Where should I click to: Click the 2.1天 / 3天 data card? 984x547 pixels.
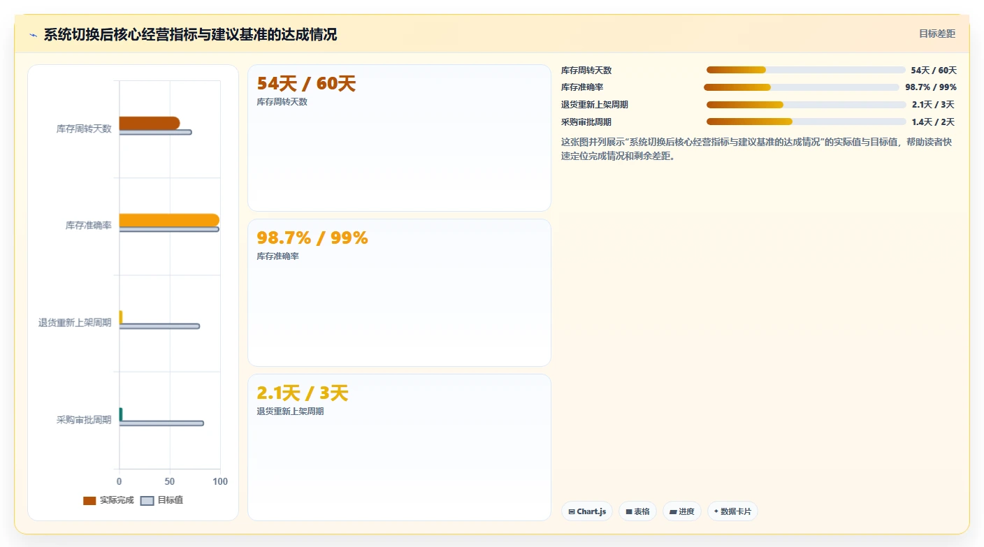click(399, 447)
